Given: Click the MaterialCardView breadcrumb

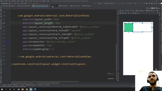Looking at the screenshot, I should [48, 83].
